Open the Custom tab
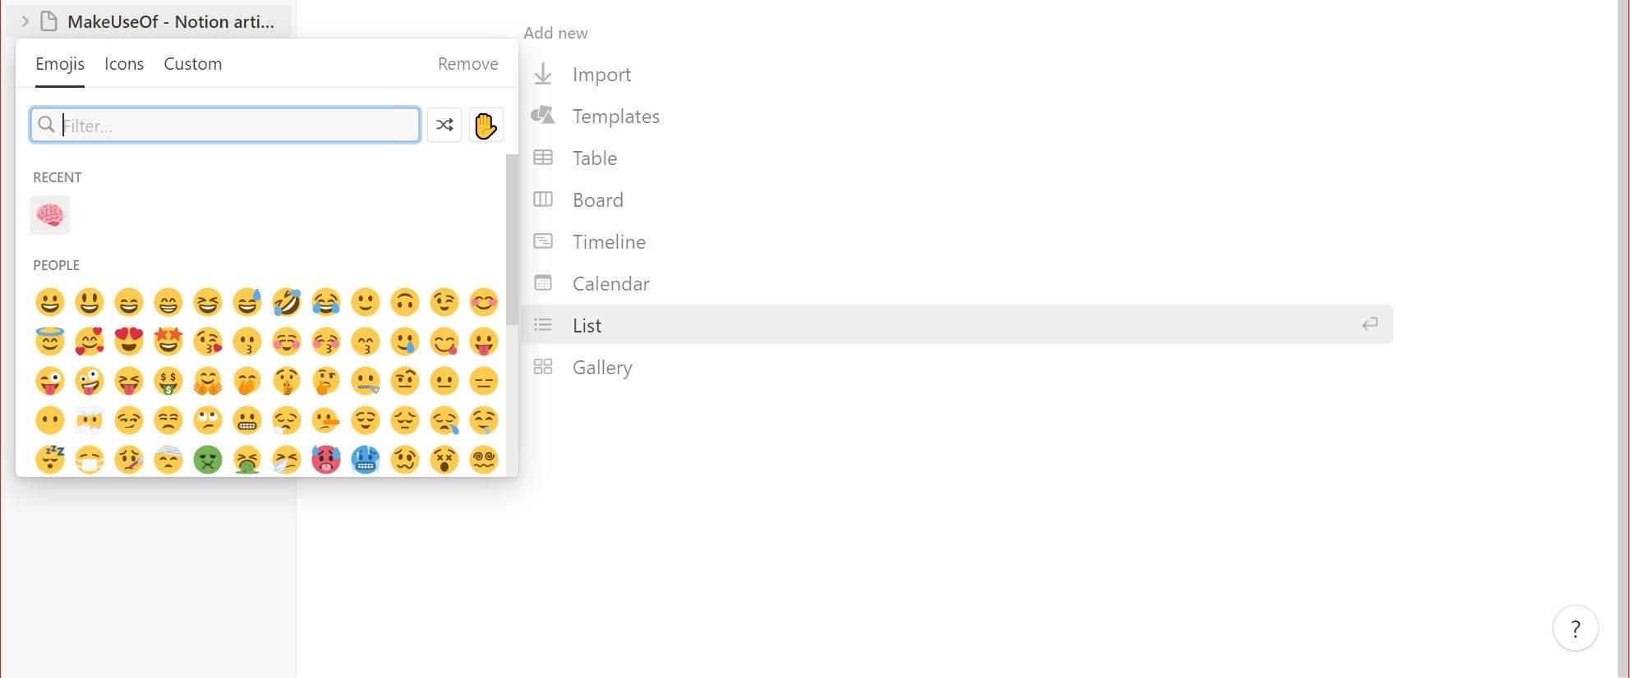1630x678 pixels. 192,64
